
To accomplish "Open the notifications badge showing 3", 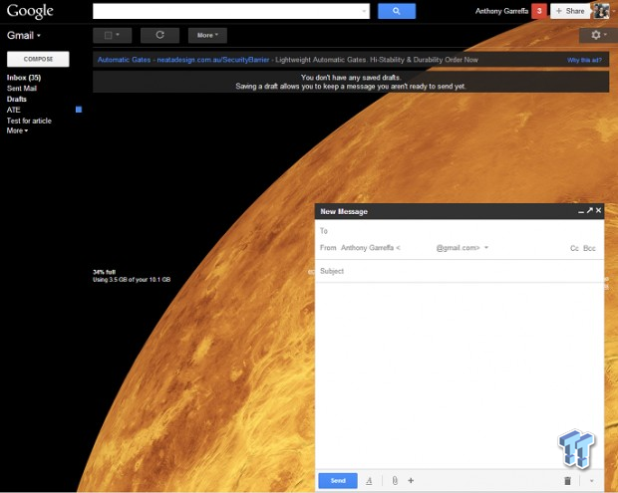I will [x=539, y=11].
